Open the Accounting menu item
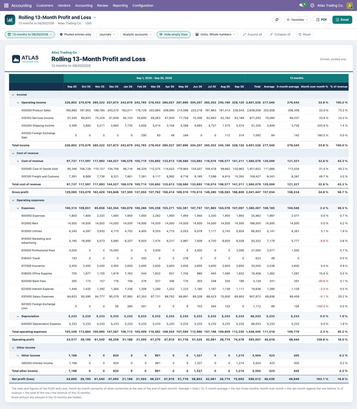357x409 pixels. click(x=83, y=6)
